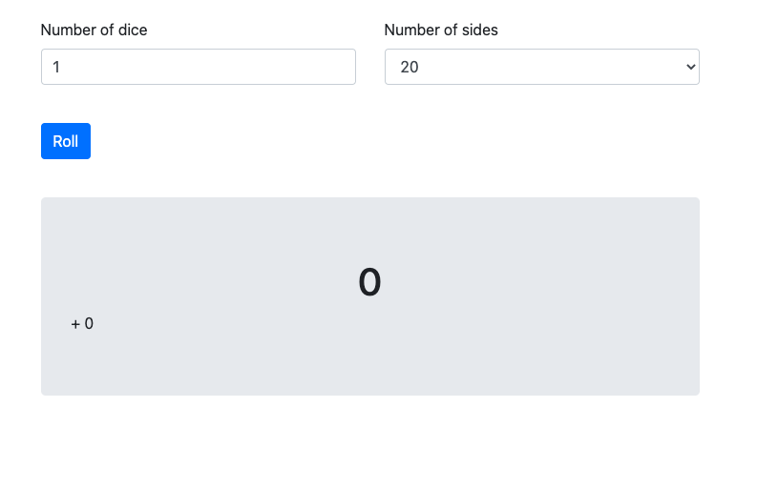This screenshot has width=757, height=489.
Task: Click the word "sides" in the second label
Action: [479, 30]
